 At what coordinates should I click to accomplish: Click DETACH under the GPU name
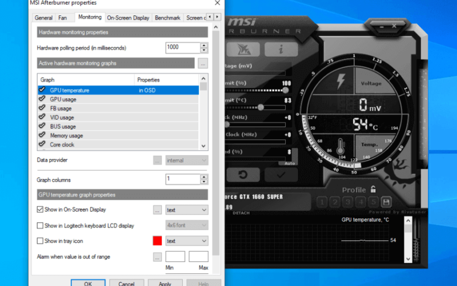(241, 213)
